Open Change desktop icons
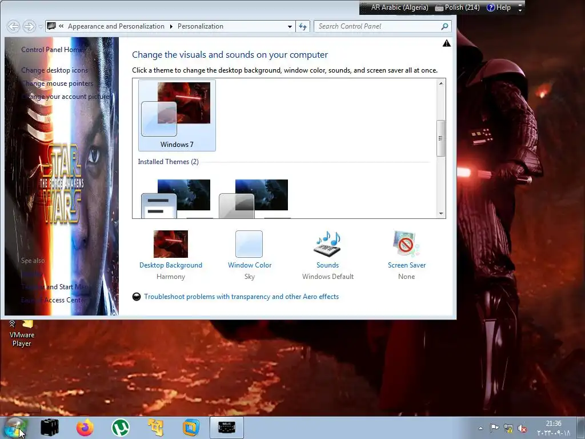Screen dimensions: 585x439 (54, 70)
